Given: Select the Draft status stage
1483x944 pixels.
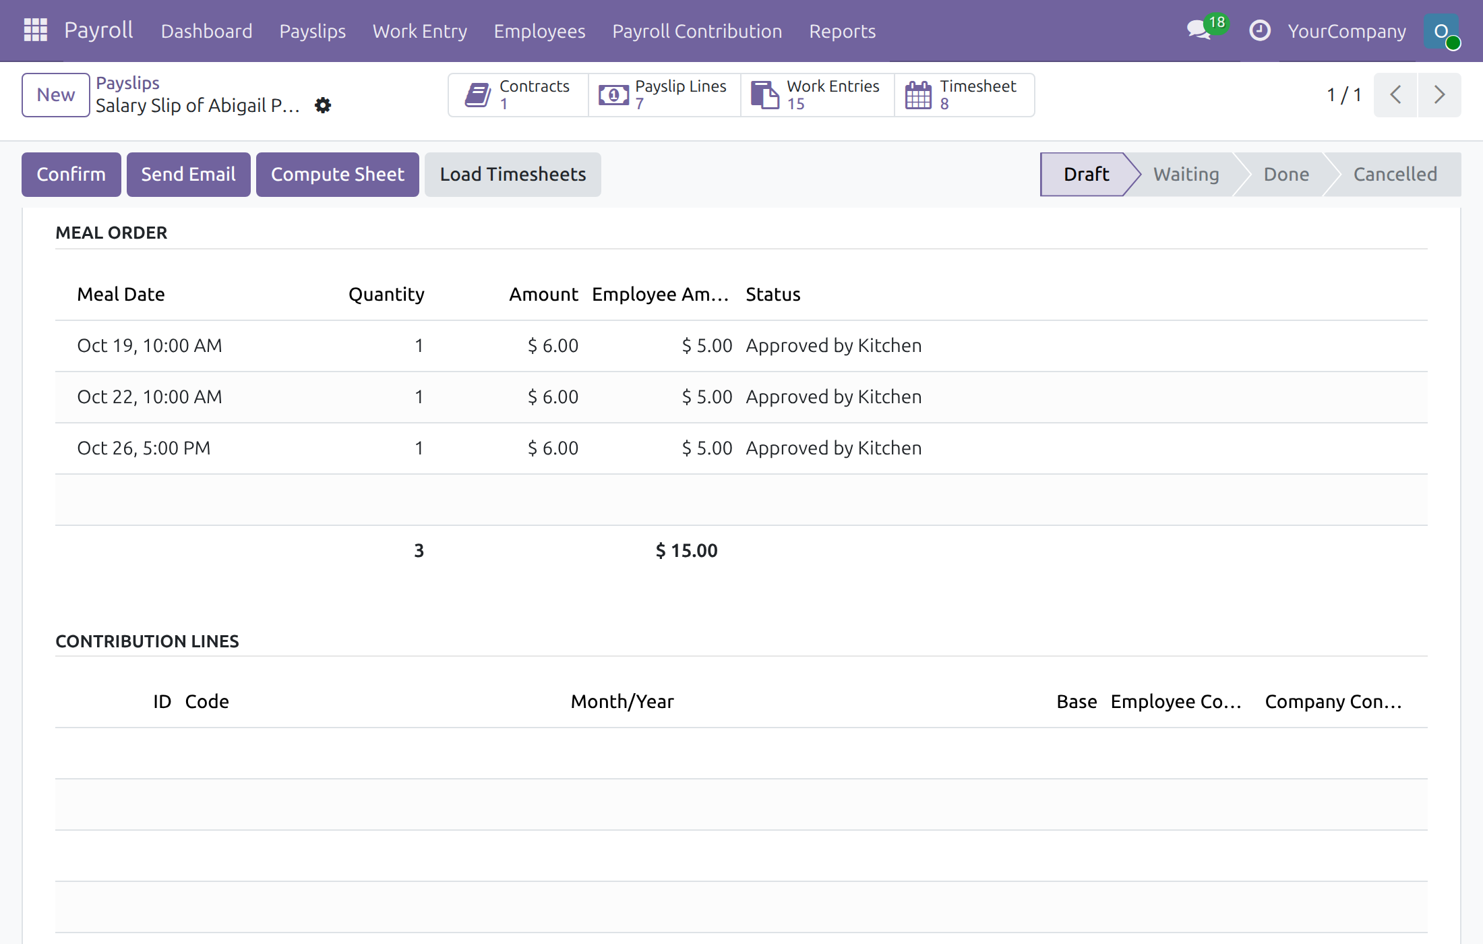Looking at the screenshot, I should click(1086, 175).
